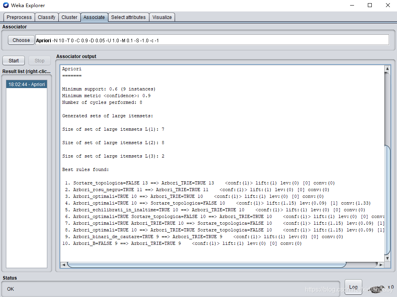Click the Weka bird icon in status bar
This screenshot has width=397, height=297.
coord(377,289)
